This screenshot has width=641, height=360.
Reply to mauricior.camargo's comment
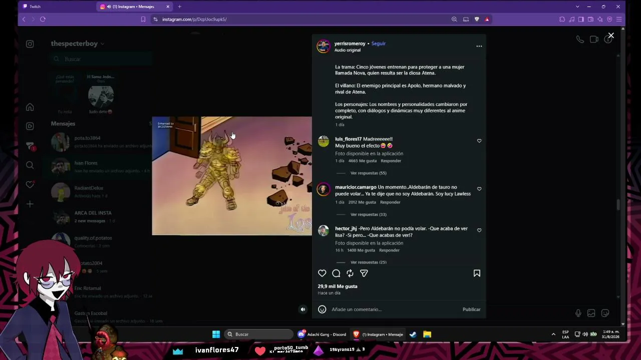click(390, 202)
